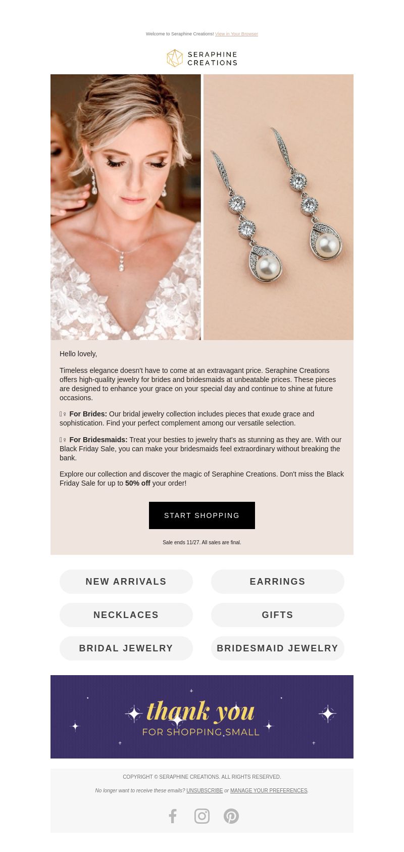This screenshot has width=404, height=852.
Task: Click the For Brides bold heading
Action: click(x=88, y=414)
